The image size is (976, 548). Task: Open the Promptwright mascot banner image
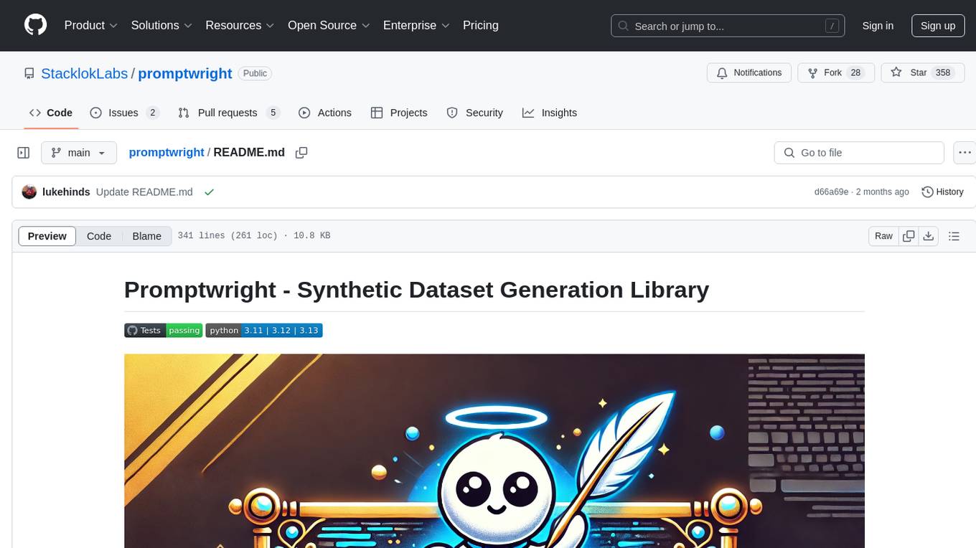pos(494,450)
